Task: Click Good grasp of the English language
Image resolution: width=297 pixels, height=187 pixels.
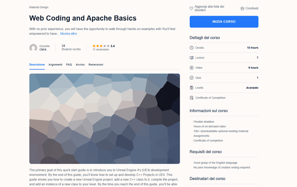Action: 215,163
